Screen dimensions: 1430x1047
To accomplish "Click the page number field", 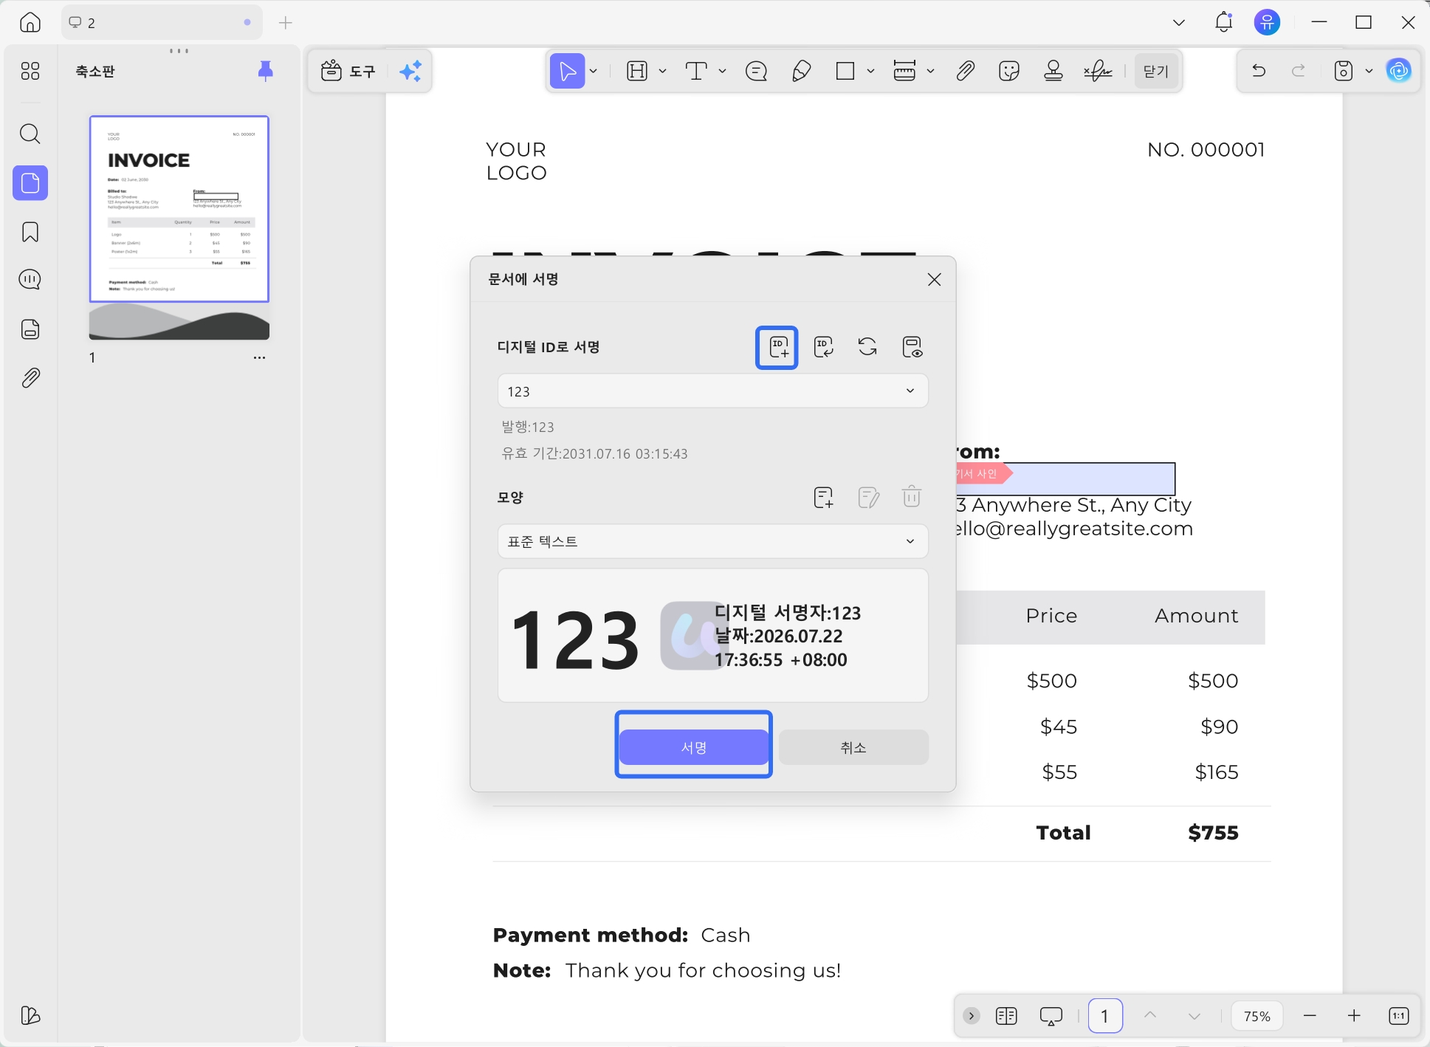I will click(1105, 1017).
